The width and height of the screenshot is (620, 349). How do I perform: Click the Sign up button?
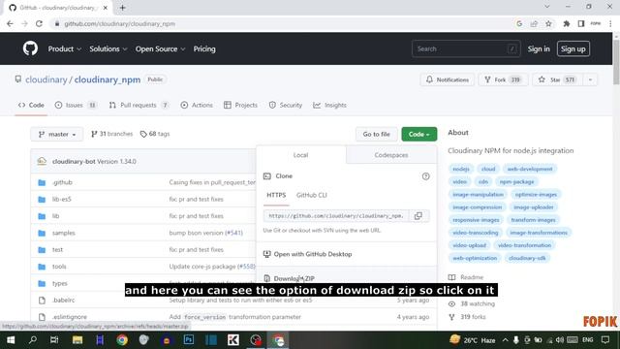click(573, 48)
